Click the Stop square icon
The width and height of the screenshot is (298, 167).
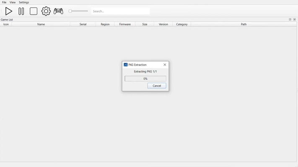click(x=34, y=11)
